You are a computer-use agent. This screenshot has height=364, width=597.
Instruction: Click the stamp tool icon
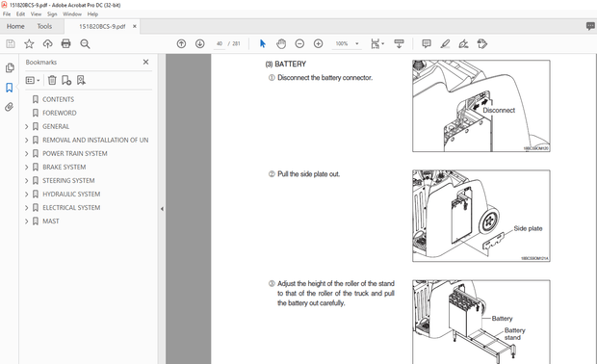pyautogui.click(x=482, y=43)
